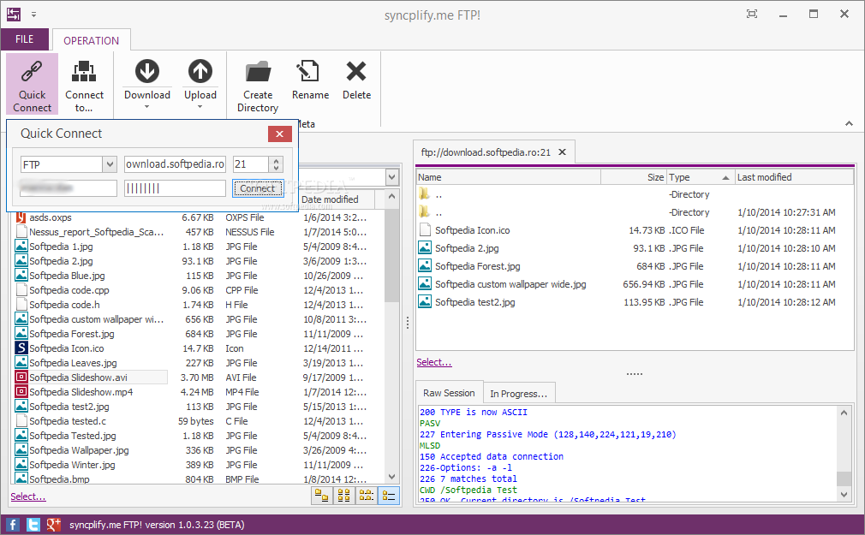Open the quick access toolbar dropdown
Image resolution: width=865 pixels, height=535 pixels.
pos(33,15)
